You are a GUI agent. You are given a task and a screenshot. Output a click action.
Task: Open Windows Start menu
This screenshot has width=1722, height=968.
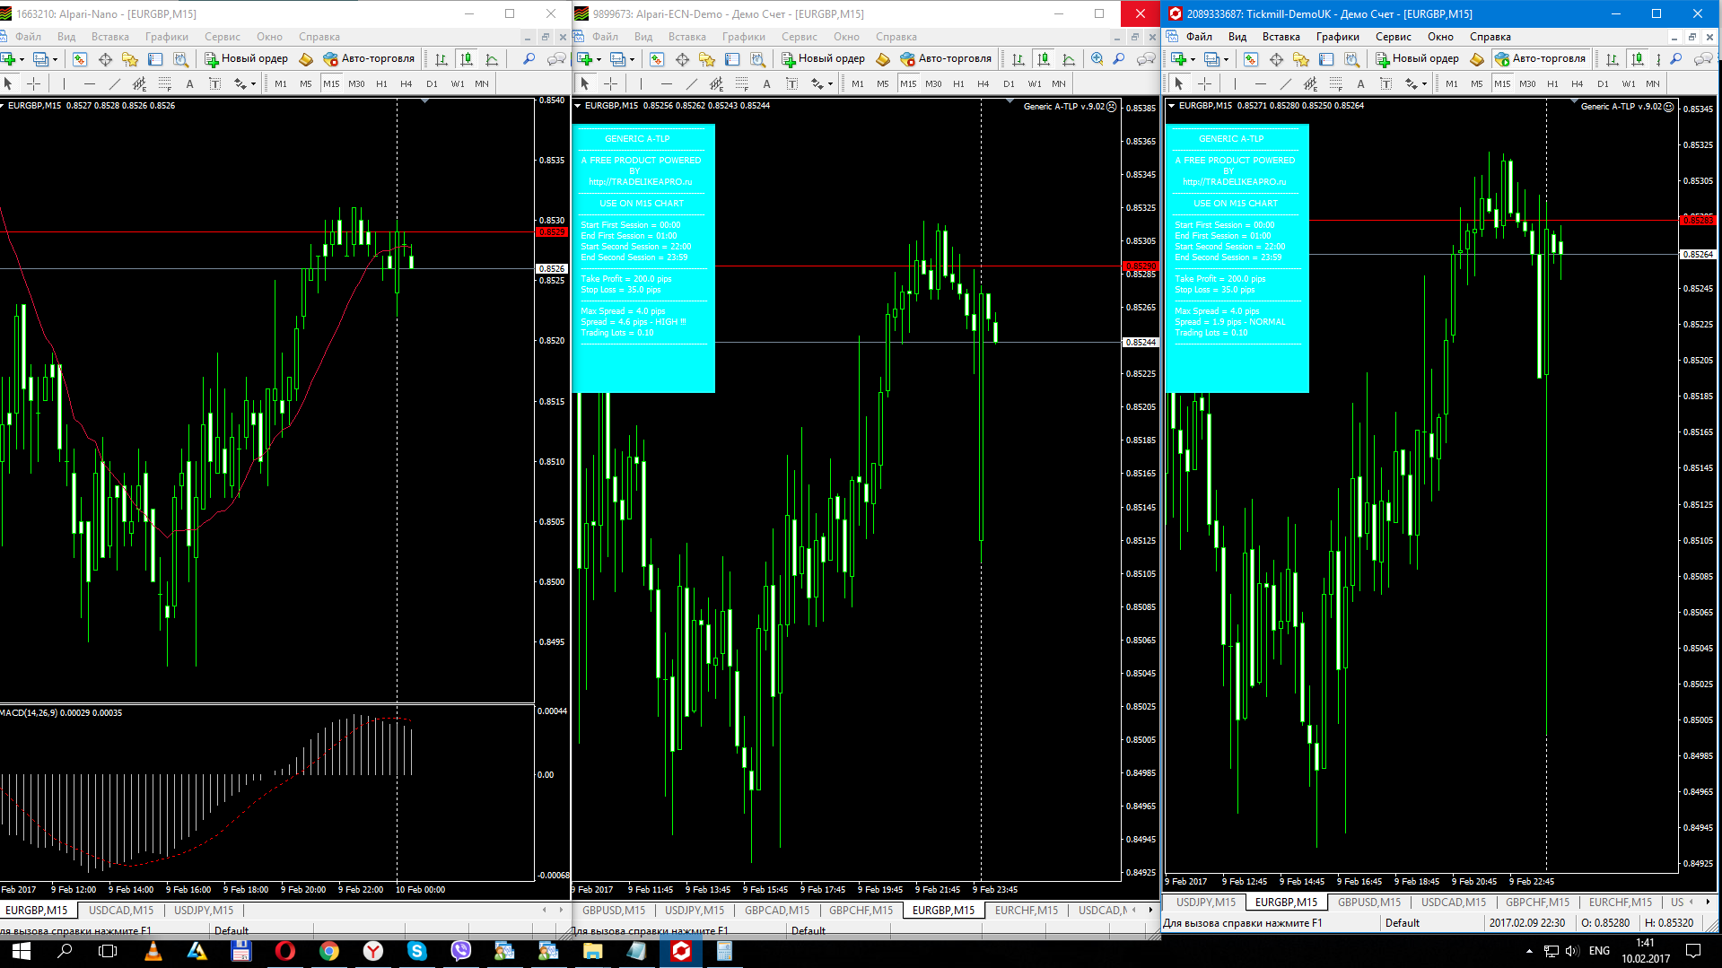click(21, 951)
